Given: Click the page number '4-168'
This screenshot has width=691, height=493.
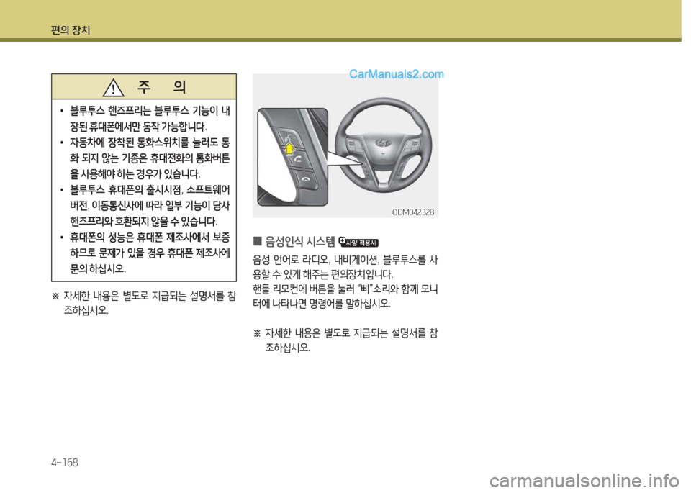Looking at the screenshot, I should [64, 463].
